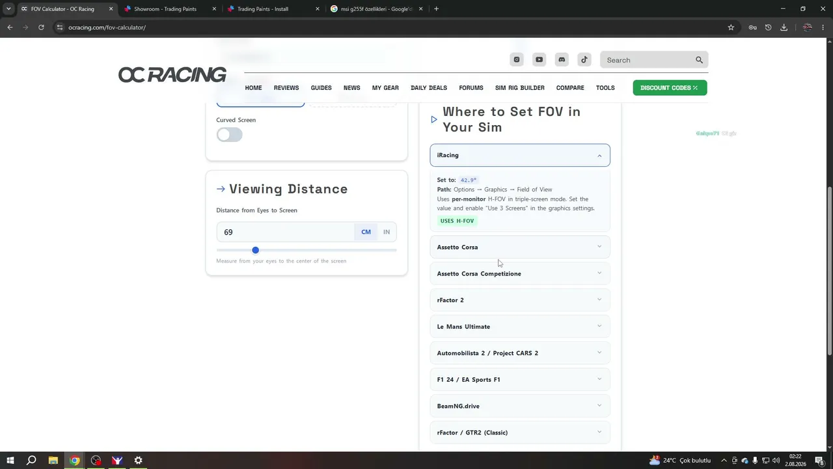Open the notification center icon
Image resolution: width=833 pixels, height=469 pixels.
(x=819, y=461)
